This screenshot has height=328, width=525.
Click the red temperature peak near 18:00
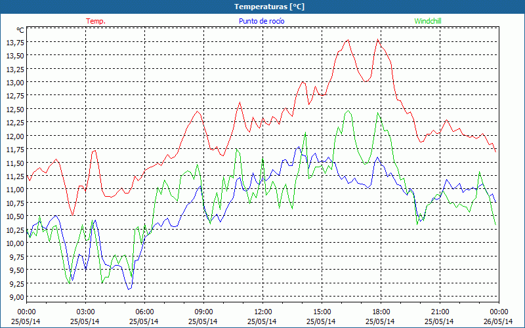378,39
